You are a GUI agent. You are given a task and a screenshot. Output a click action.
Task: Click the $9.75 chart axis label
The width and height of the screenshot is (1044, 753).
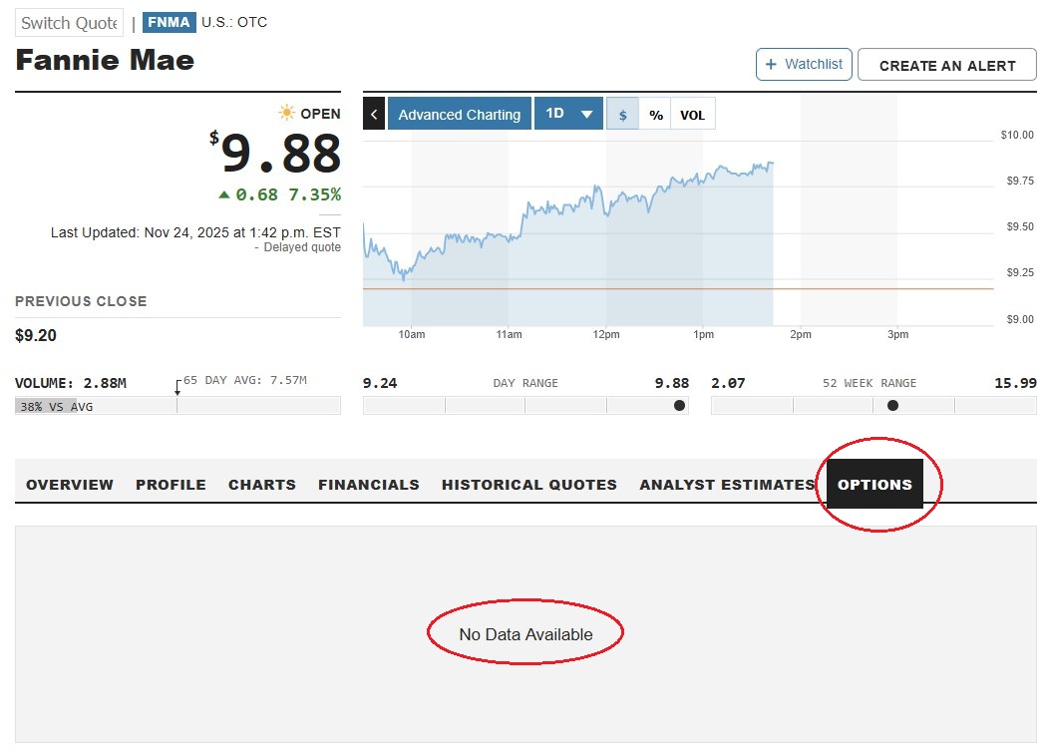point(1020,182)
